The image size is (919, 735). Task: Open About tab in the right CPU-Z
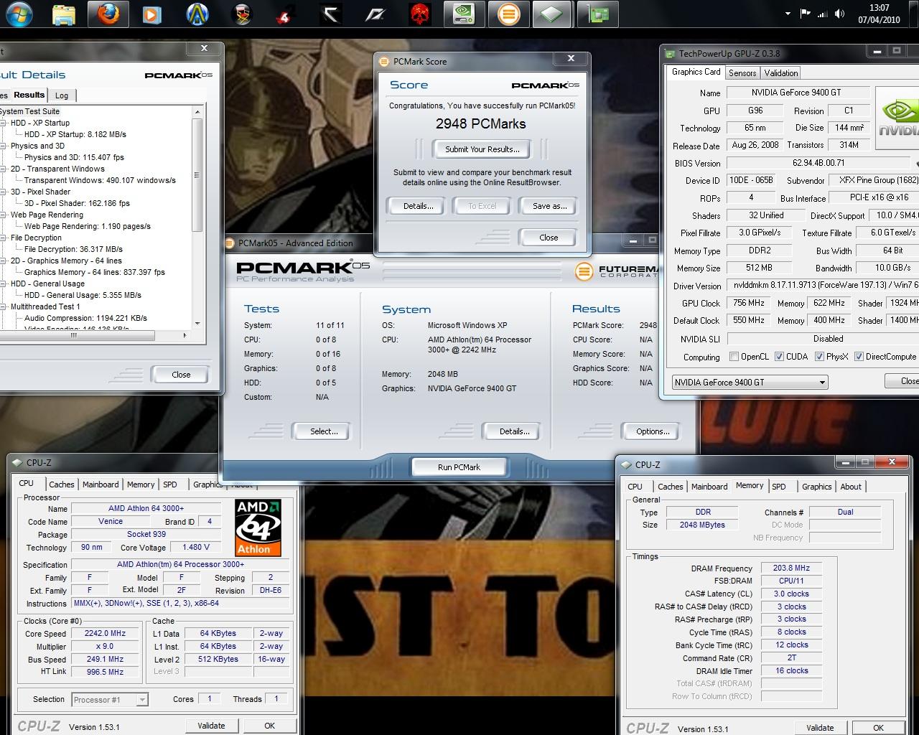pyautogui.click(x=851, y=487)
